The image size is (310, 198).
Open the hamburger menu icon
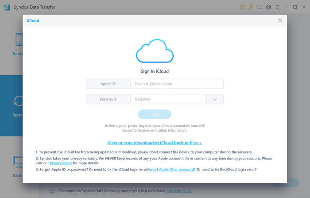[277, 7]
